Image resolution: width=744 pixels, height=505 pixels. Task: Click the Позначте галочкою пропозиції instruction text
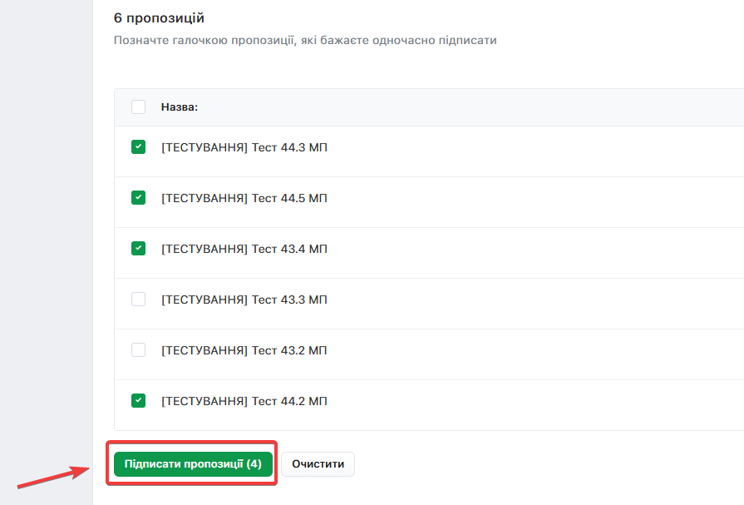click(x=305, y=40)
